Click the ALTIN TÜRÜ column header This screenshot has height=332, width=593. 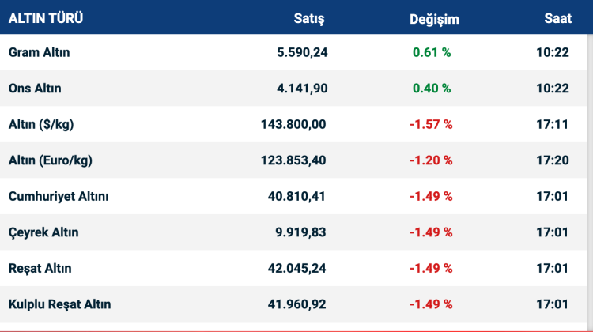pyautogui.click(x=46, y=18)
